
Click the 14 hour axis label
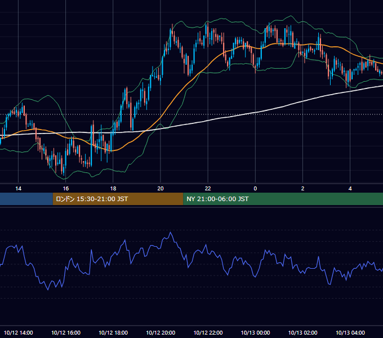coord(19,189)
